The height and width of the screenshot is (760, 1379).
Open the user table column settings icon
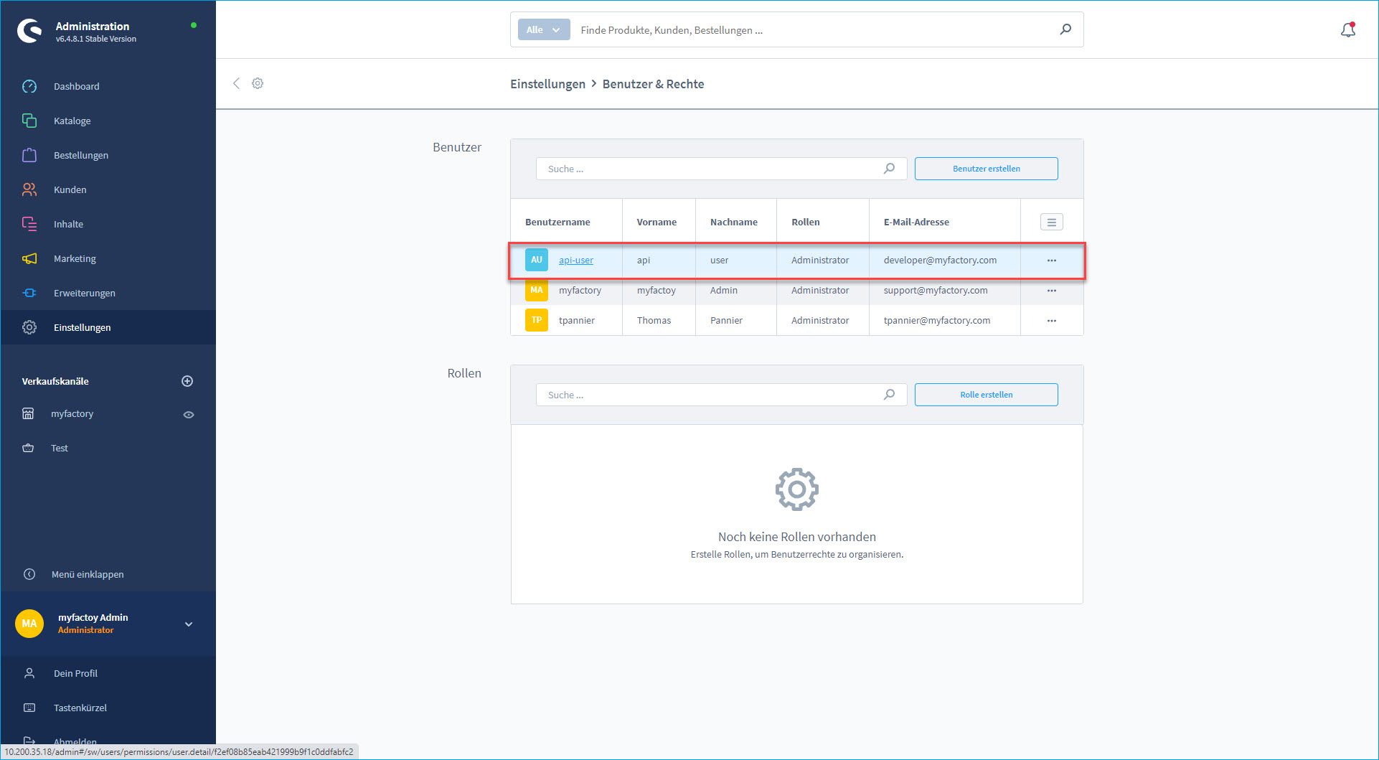pyautogui.click(x=1050, y=221)
